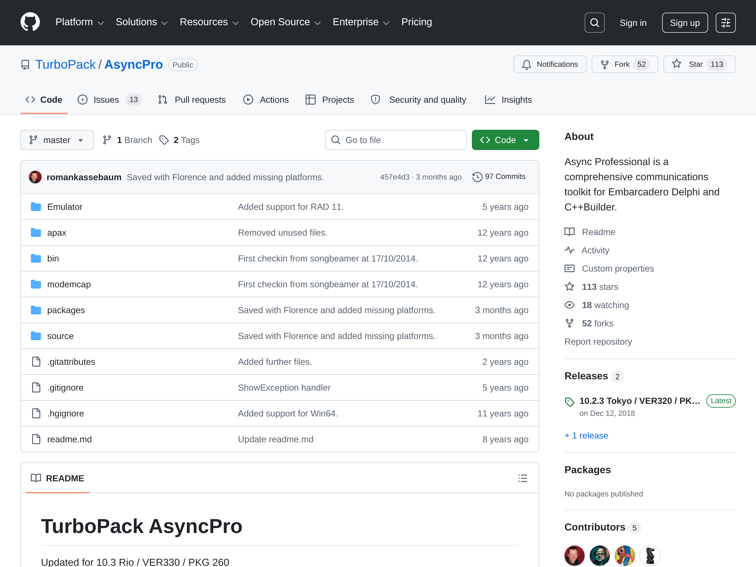Click the book icon beside Readme link
The height and width of the screenshot is (567, 756).
(x=570, y=232)
